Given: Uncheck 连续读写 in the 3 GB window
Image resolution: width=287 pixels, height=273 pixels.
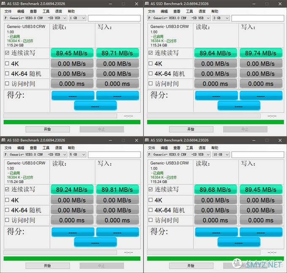Looking at the screenshot, I should tap(150, 53).
